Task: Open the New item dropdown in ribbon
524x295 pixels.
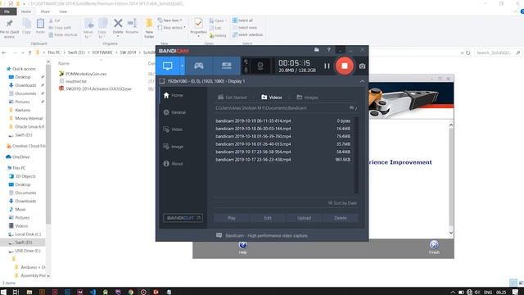Action: pyautogui.click(x=170, y=20)
